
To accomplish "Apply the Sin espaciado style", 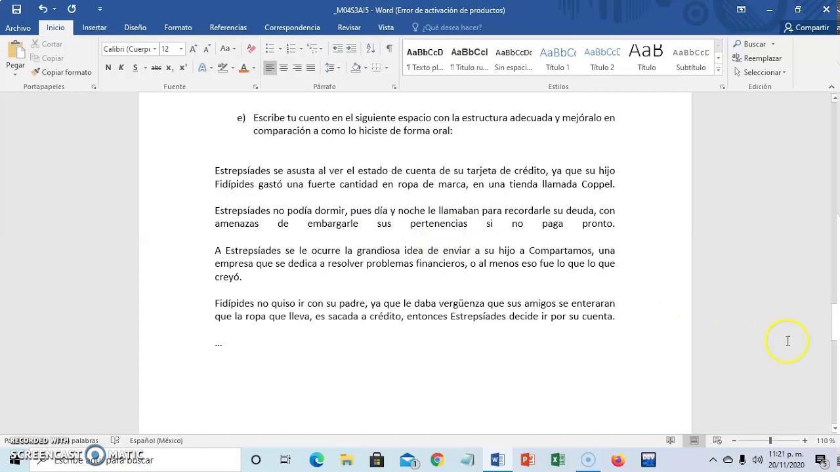I will pyautogui.click(x=513, y=58).
